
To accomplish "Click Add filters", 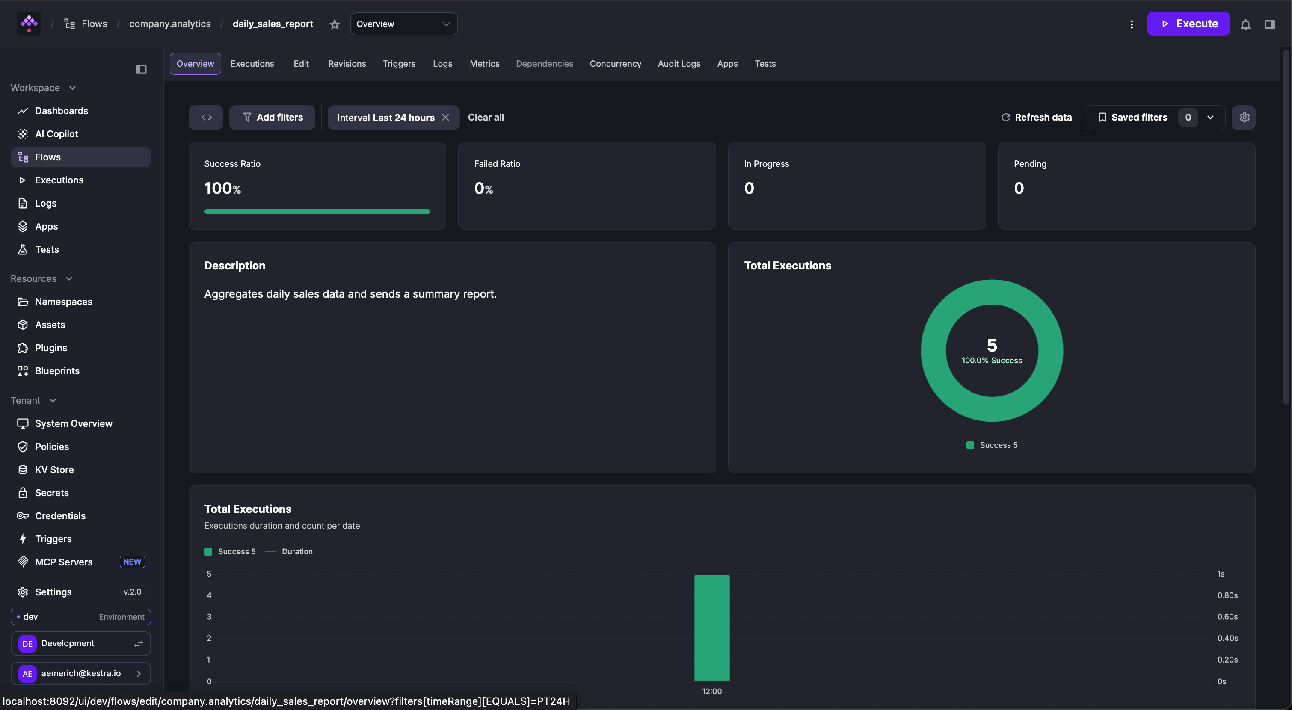I will pyautogui.click(x=273, y=117).
